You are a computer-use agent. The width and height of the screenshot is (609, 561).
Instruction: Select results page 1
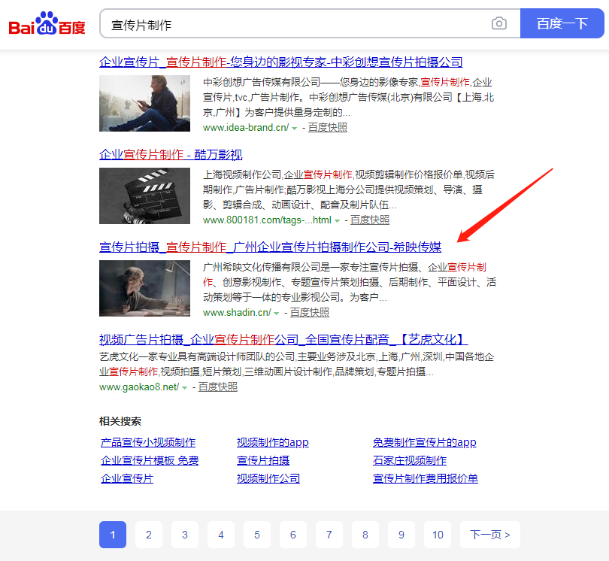pyautogui.click(x=113, y=535)
